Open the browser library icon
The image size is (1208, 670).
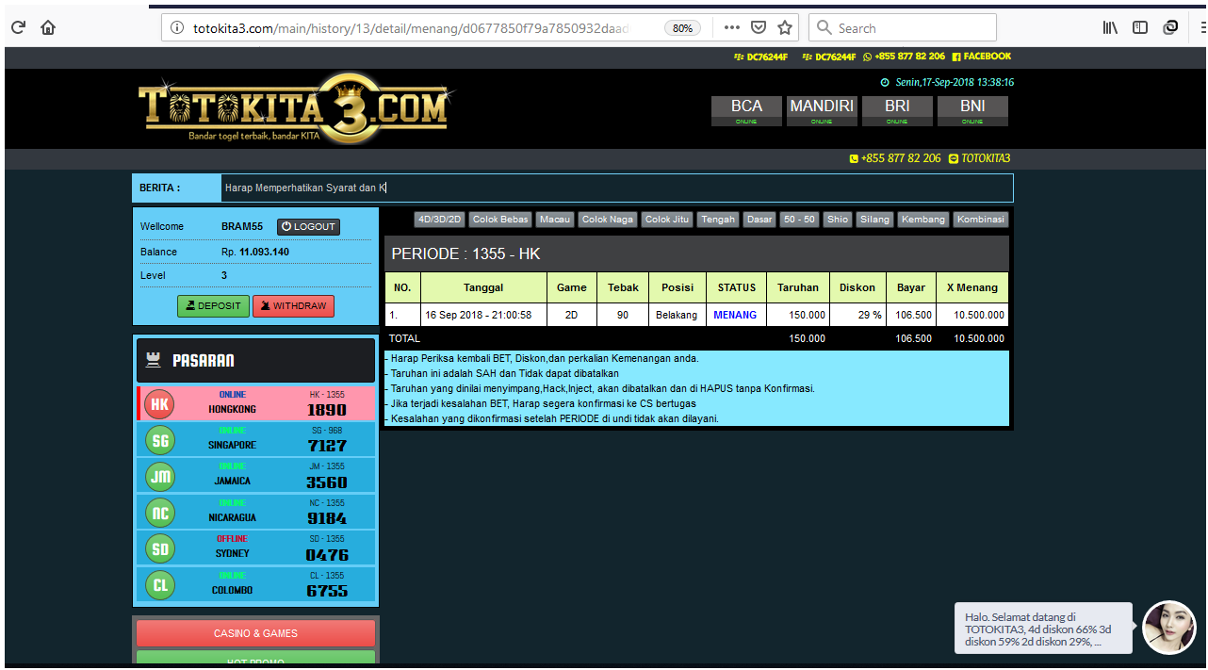click(1110, 28)
